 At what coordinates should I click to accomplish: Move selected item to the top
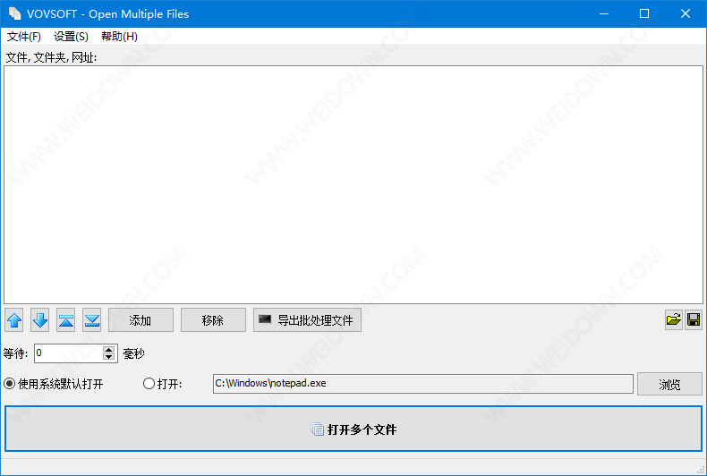[x=66, y=320]
